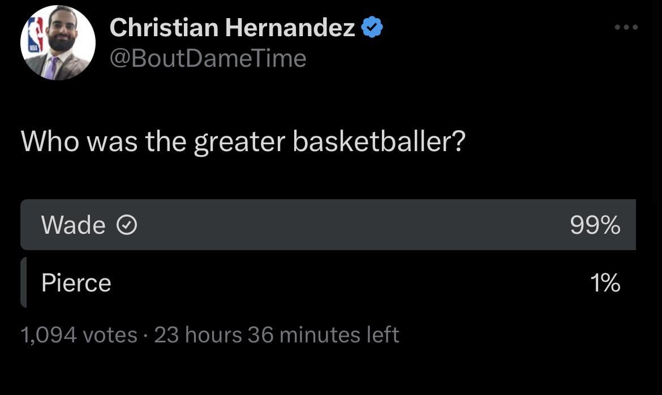The height and width of the screenshot is (395, 662).
Task: Open the @BoutDameTime handle
Action: tap(208, 58)
